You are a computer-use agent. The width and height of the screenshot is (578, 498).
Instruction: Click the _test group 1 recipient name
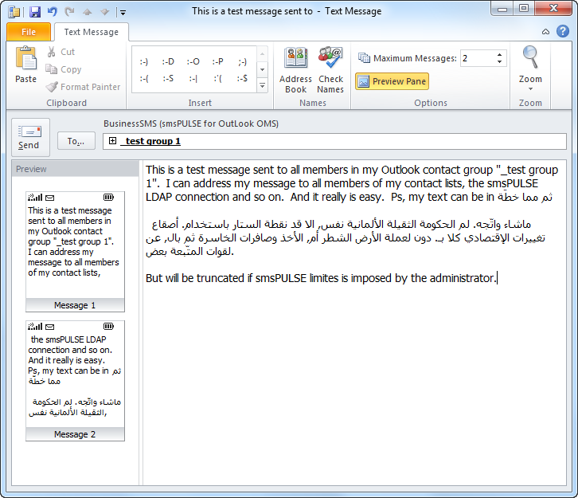point(150,141)
